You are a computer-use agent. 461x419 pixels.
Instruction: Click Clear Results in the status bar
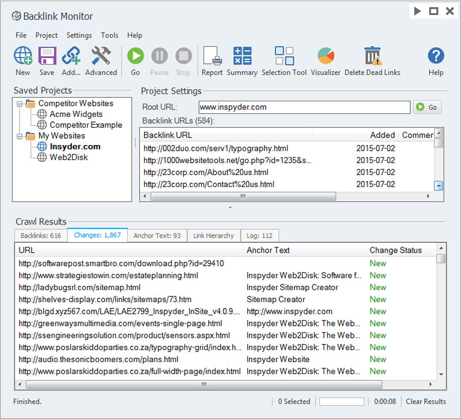pos(426,401)
